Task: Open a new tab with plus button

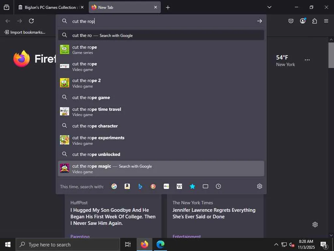Action: pos(168,8)
